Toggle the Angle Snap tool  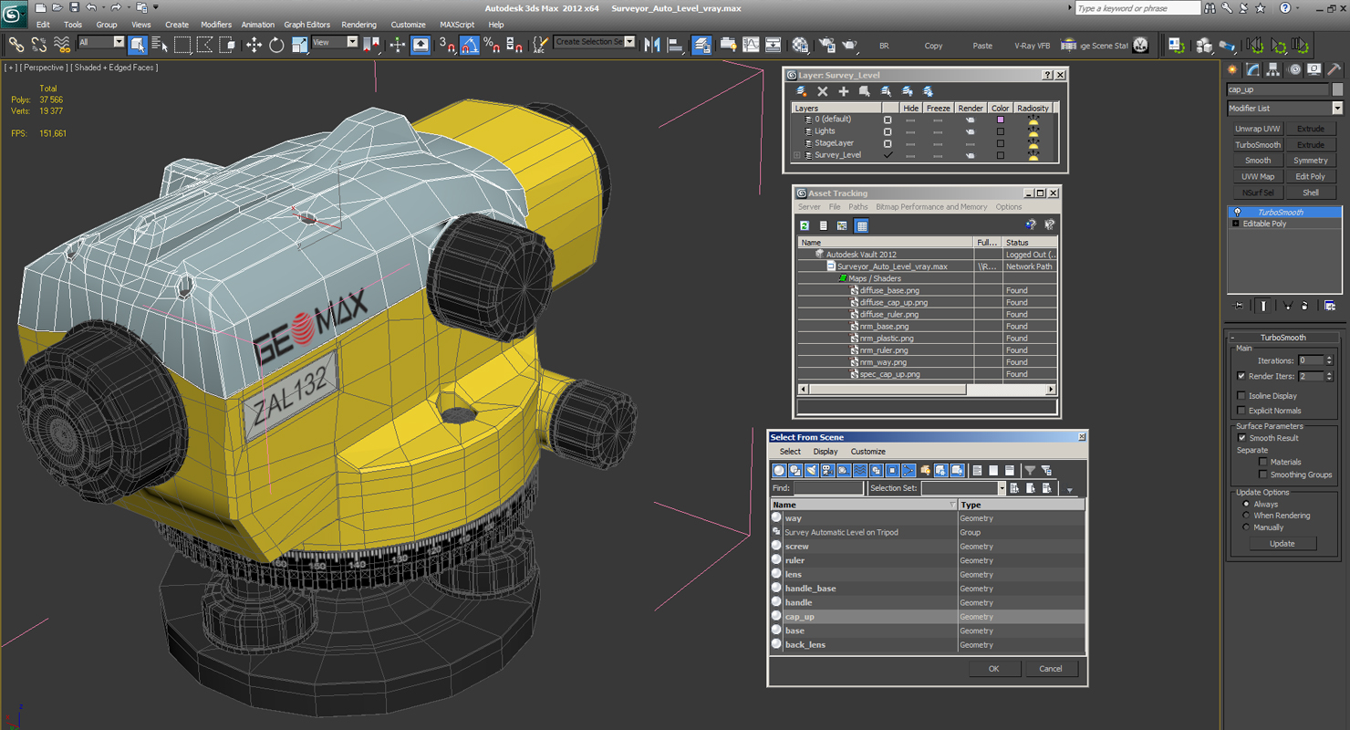tap(469, 45)
